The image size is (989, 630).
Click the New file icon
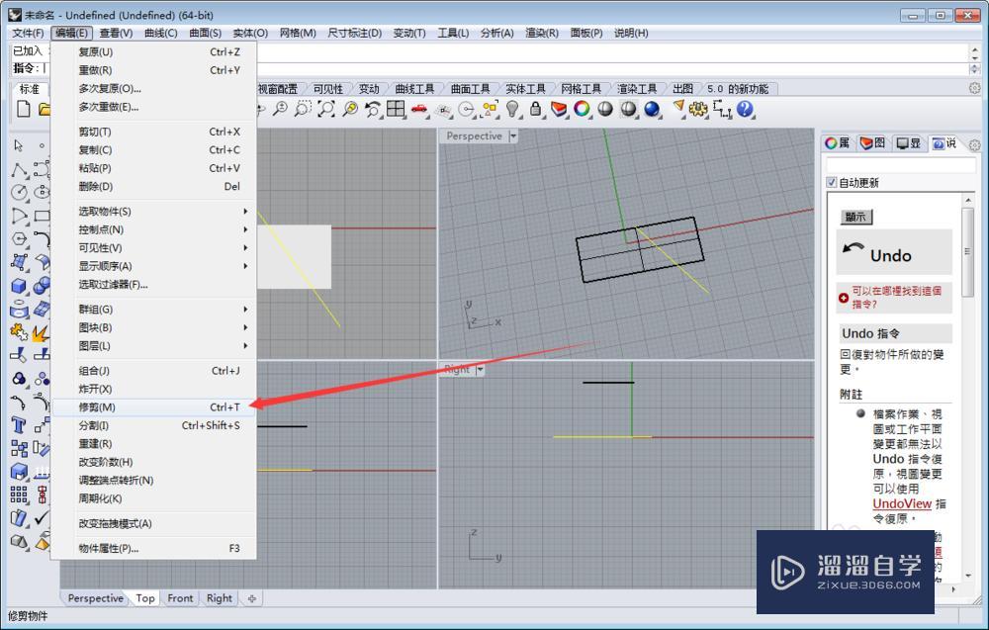pos(24,109)
